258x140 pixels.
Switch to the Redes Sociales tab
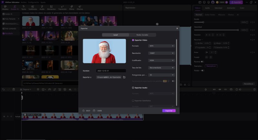(142, 35)
